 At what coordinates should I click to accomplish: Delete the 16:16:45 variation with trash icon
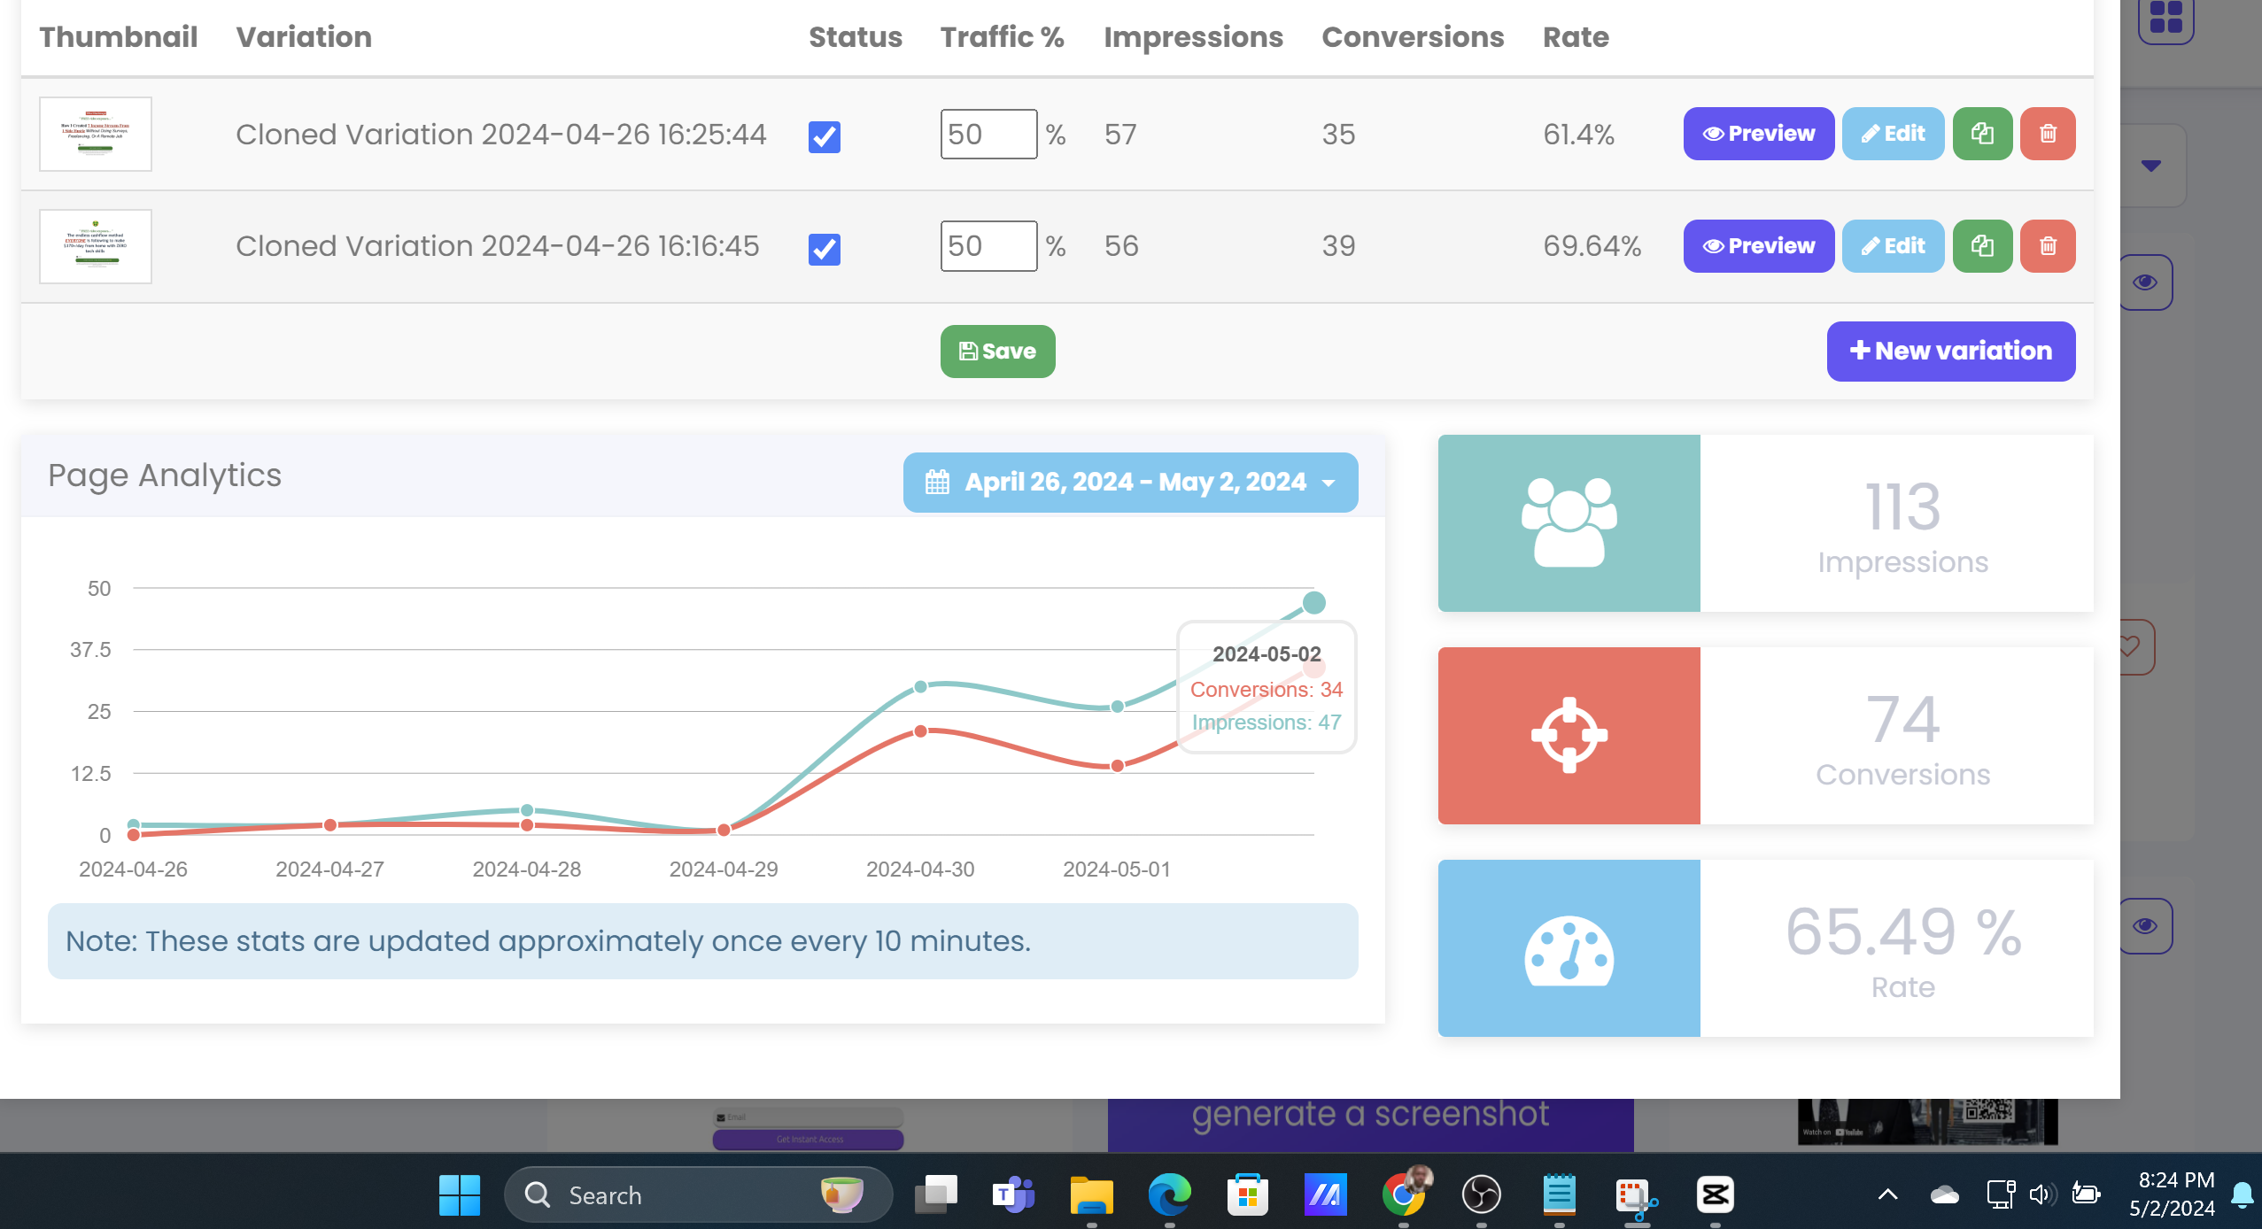pyautogui.click(x=2048, y=246)
